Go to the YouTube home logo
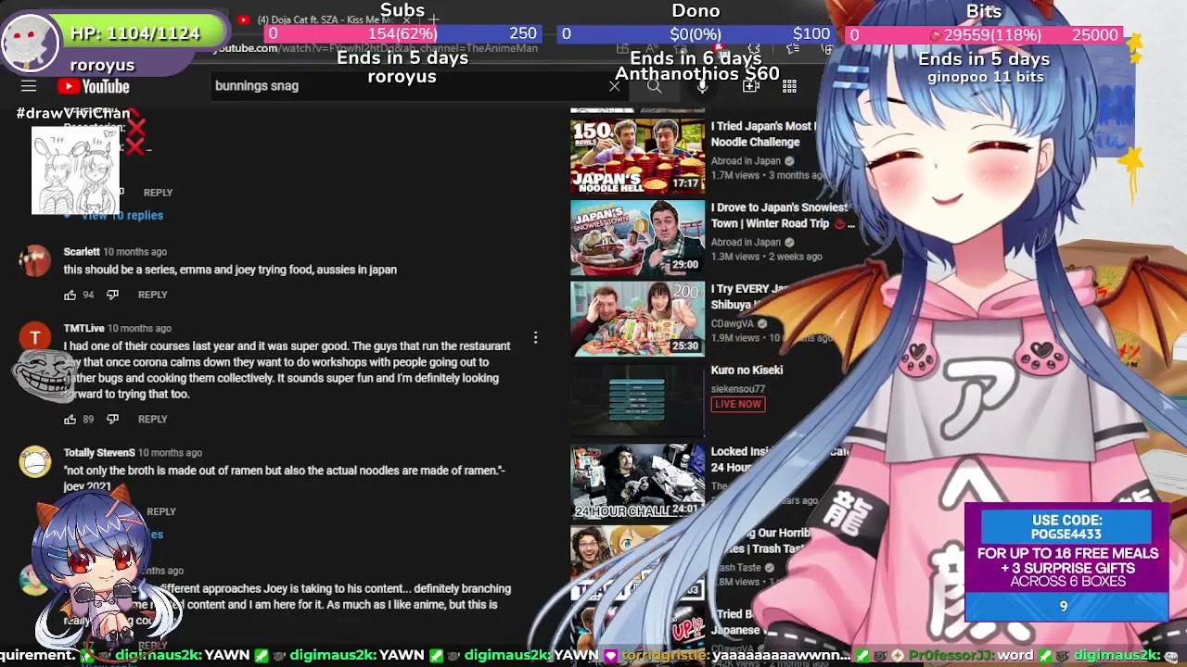The width and height of the screenshot is (1187, 667). pyautogui.click(x=94, y=86)
